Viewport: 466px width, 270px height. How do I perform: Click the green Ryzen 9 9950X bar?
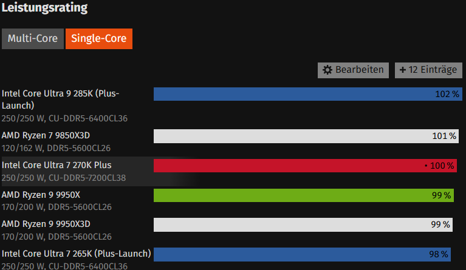[x=304, y=195]
